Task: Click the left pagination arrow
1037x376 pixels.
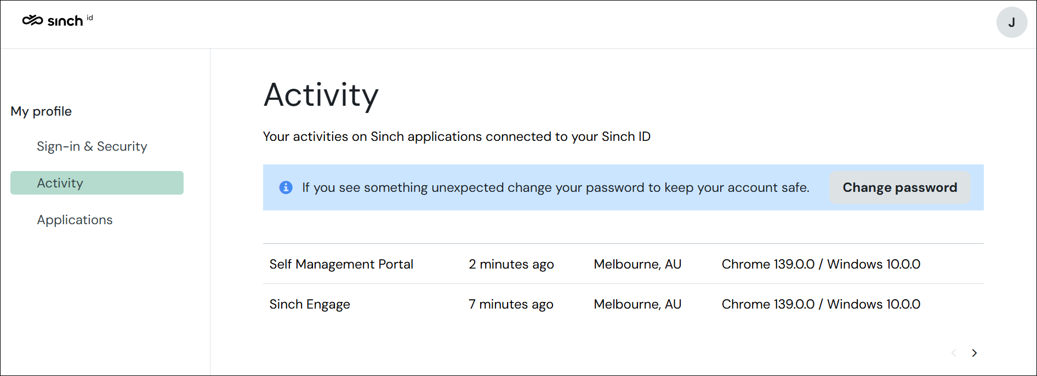Action: point(954,353)
